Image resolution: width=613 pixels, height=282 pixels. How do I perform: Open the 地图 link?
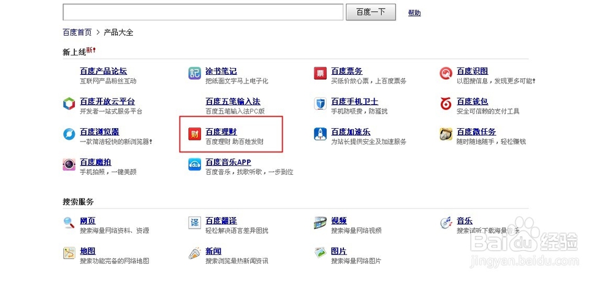click(88, 251)
